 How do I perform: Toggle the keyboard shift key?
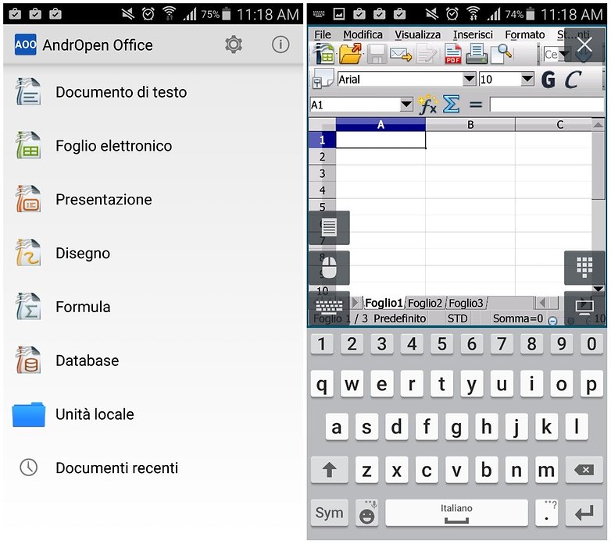click(x=329, y=470)
